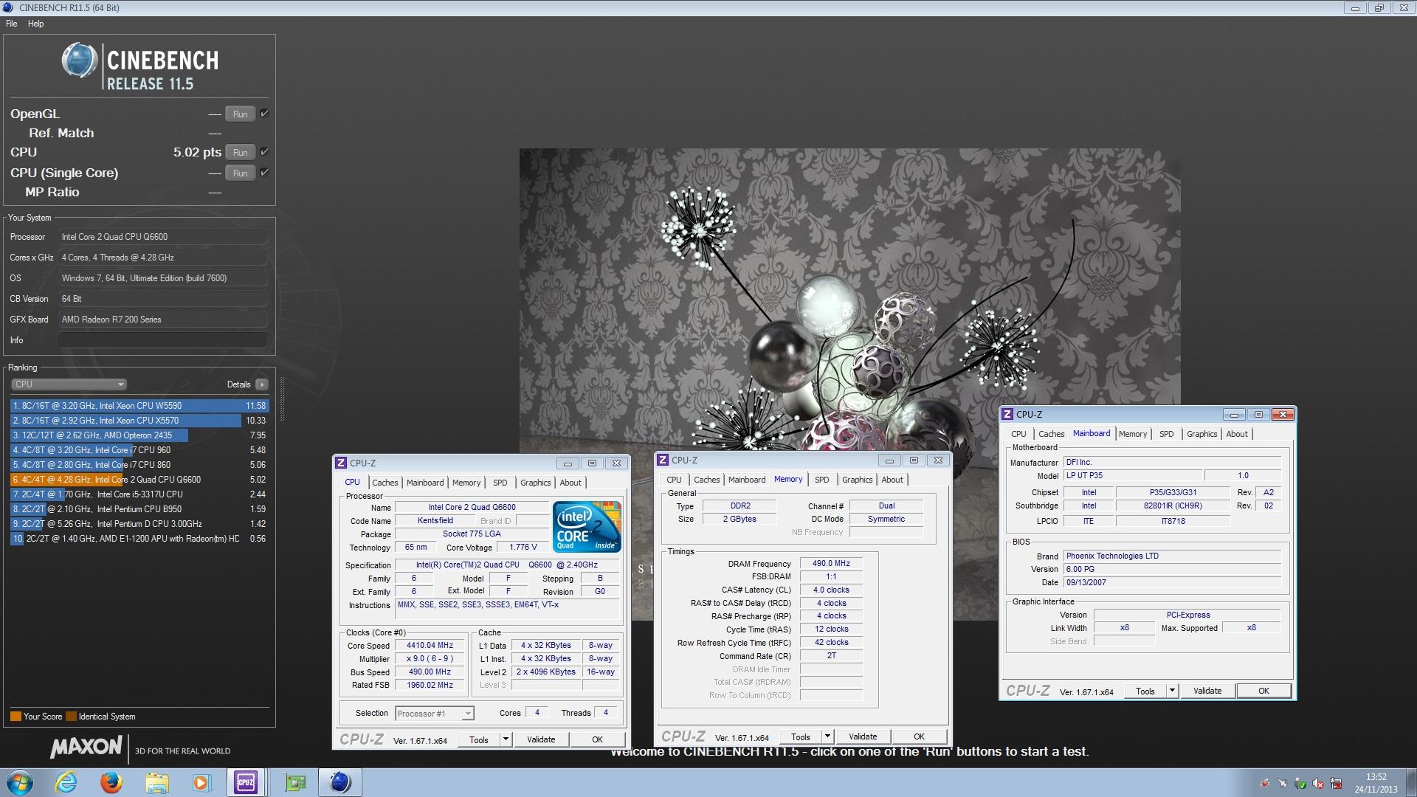The height and width of the screenshot is (797, 1417).
Task: Open Firefox from the taskbar
Action: (x=111, y=782)
